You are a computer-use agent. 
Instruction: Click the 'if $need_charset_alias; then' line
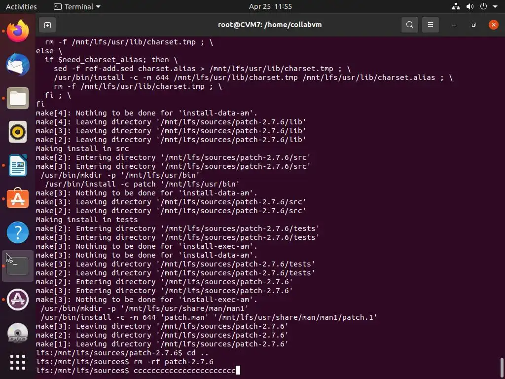pos(111,60)
